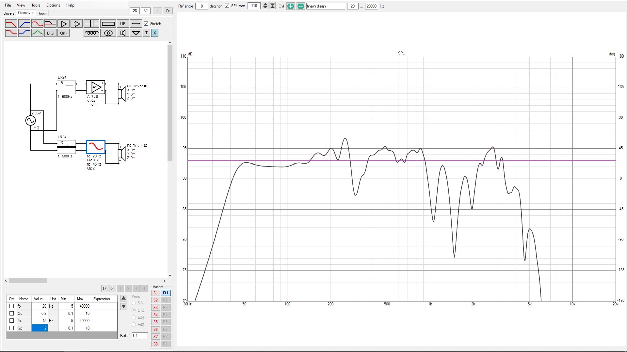
Task: Add an inductor coil component
Action: (x=91, y=33)
